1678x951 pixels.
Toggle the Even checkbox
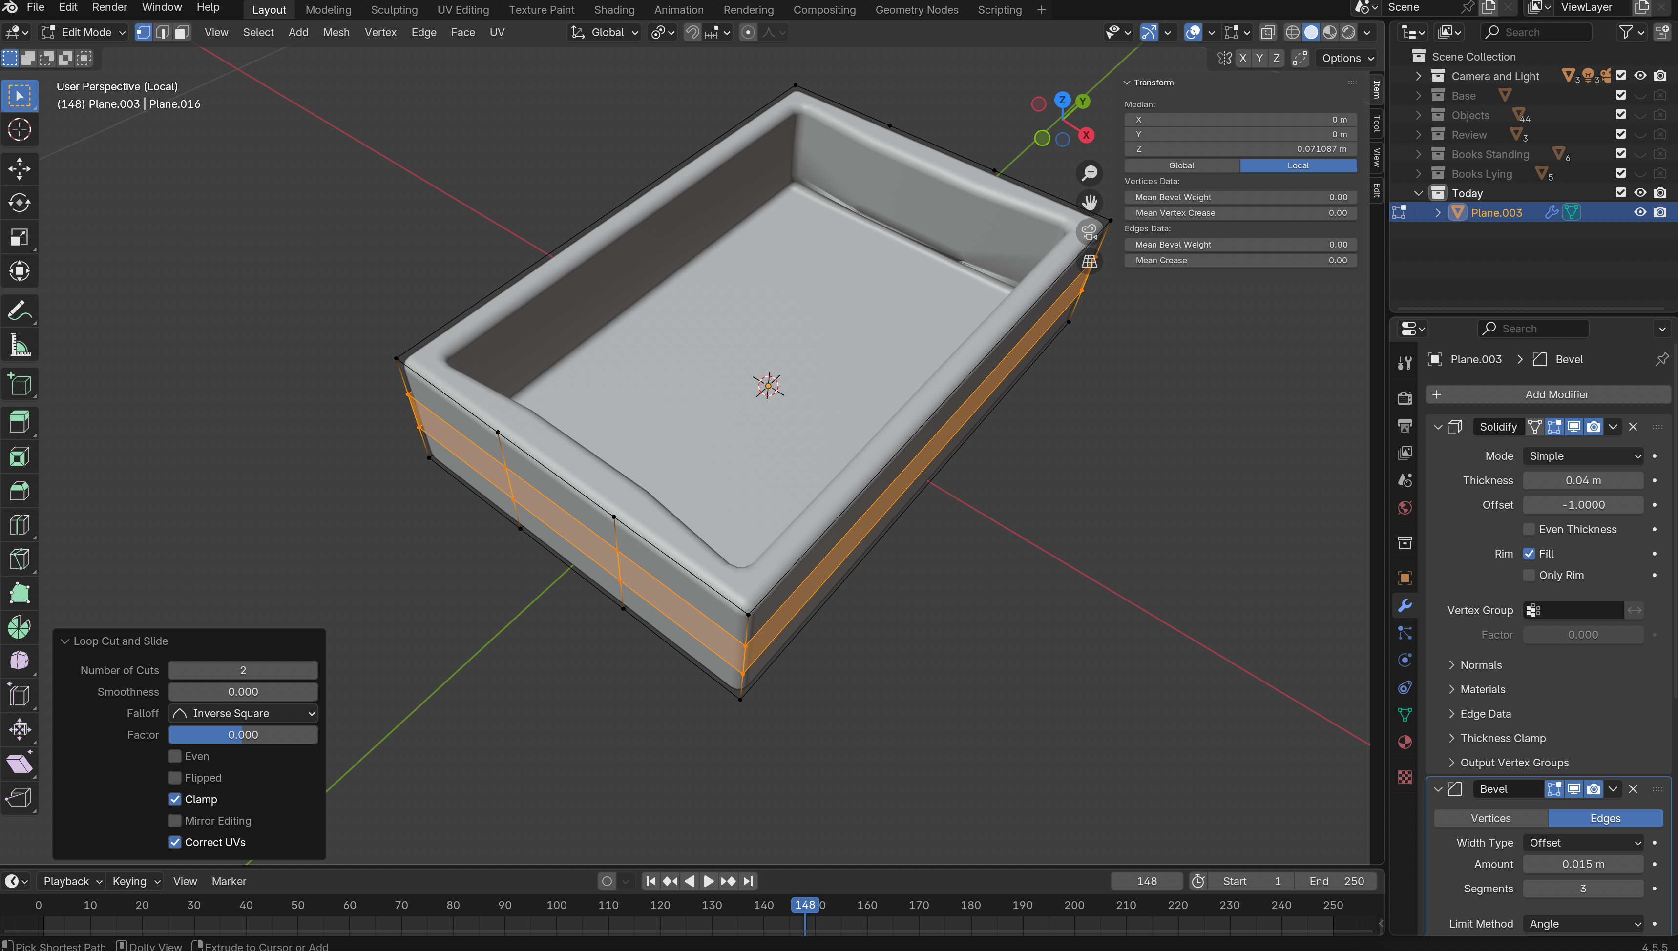pos(175,756)
